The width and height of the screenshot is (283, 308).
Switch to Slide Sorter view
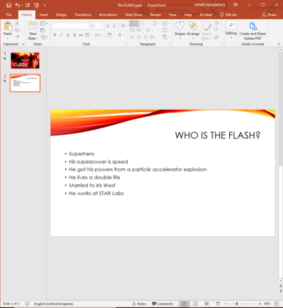click(x=196, y=304)
